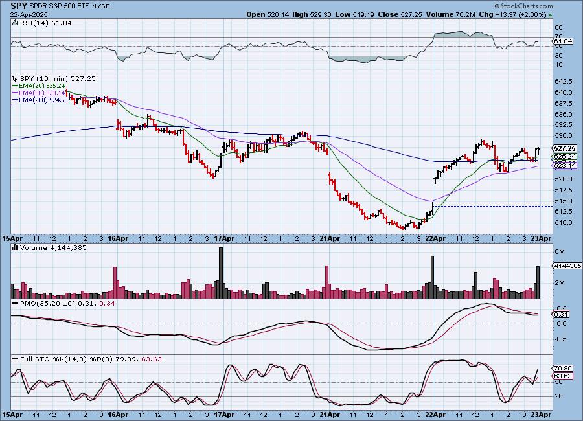The width and height of the screenshot is (583, 421).
Task: Click the 61.04 RSI value tag
Action: (x=564, y=41)
